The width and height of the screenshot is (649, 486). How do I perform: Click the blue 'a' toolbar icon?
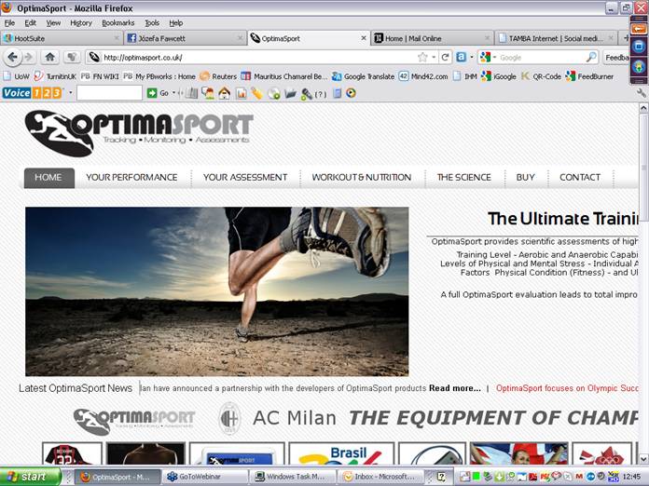pyautogui.click(x=461, y=58)
